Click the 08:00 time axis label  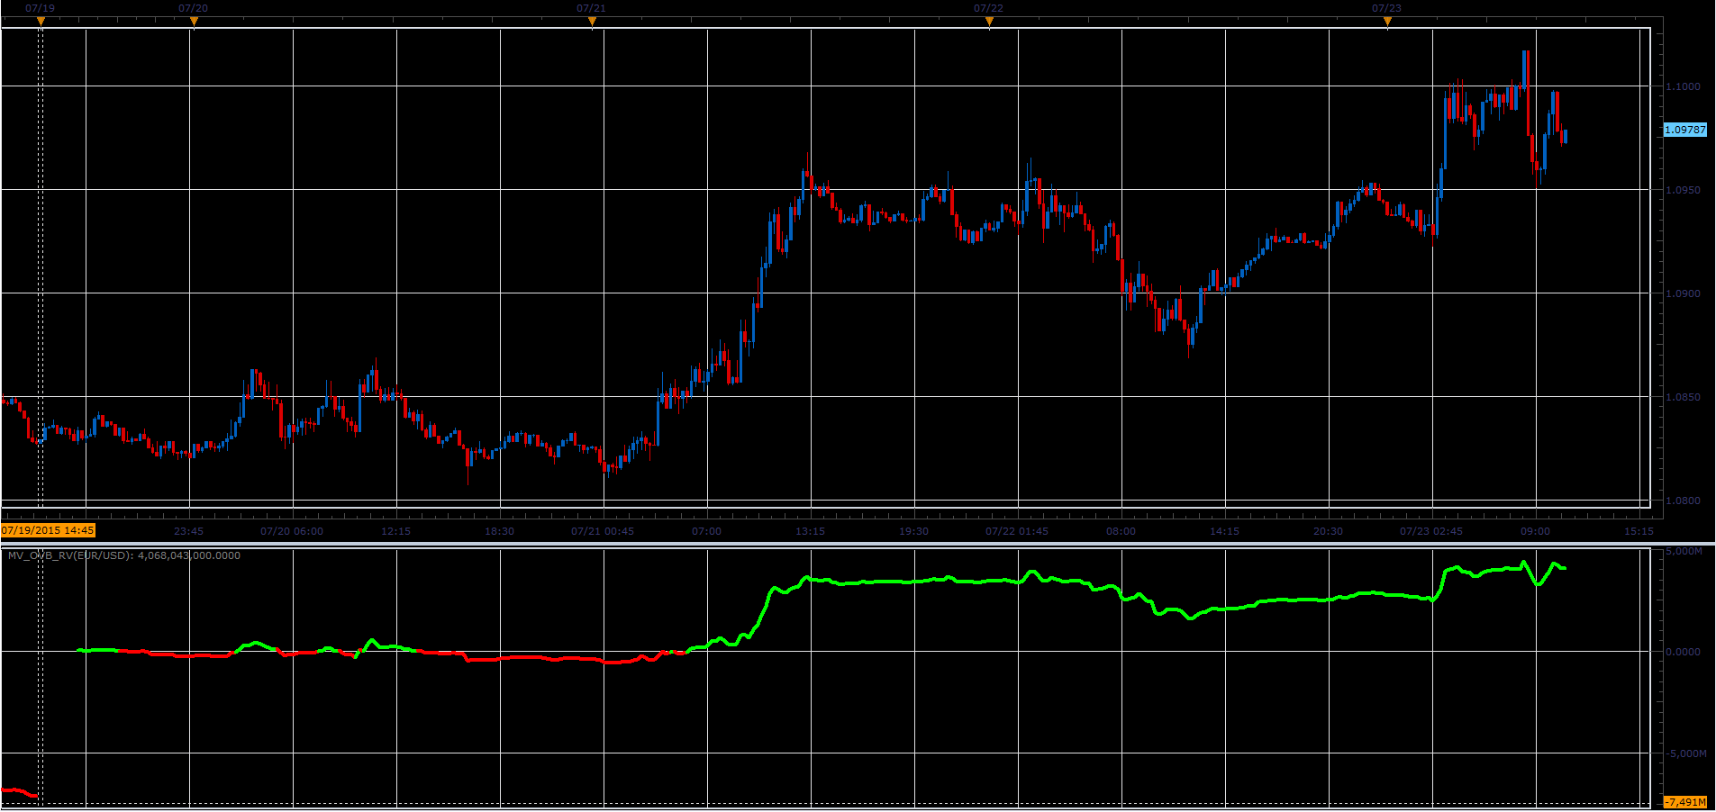(x=1121, y=531)
